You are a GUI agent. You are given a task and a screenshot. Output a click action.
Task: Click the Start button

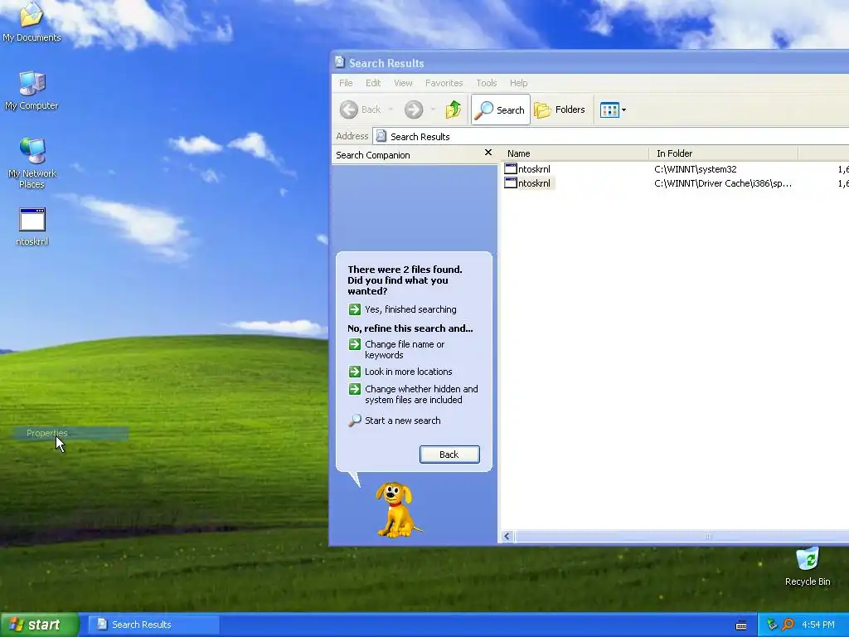pos(39,625)
